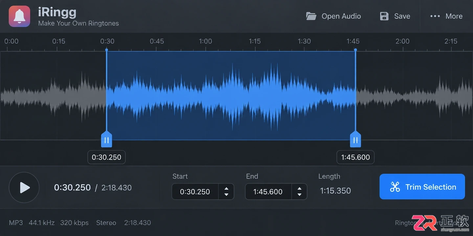Click the 0:00 mark on the ruler
The width and height of the screenshot is (473, 236).
click(x=11, y=41)
